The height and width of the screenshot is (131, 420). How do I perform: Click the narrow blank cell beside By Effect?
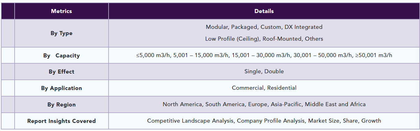(8, 72)
